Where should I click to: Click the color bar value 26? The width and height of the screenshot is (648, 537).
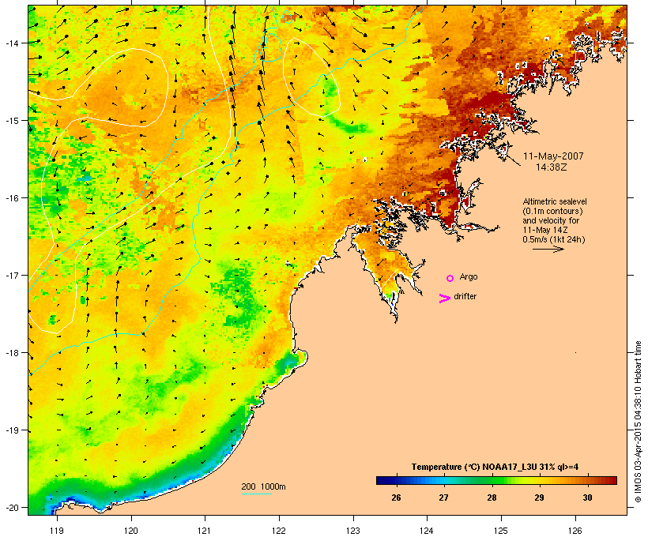pos(396,498)
